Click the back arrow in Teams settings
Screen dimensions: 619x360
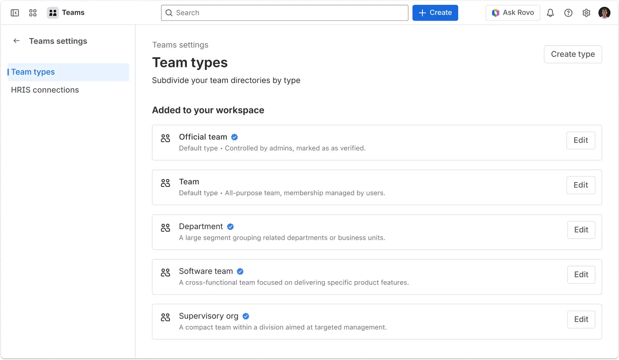click(16, 41)
